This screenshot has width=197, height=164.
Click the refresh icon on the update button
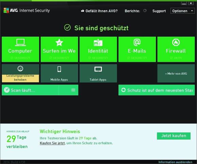pos(123,90)
